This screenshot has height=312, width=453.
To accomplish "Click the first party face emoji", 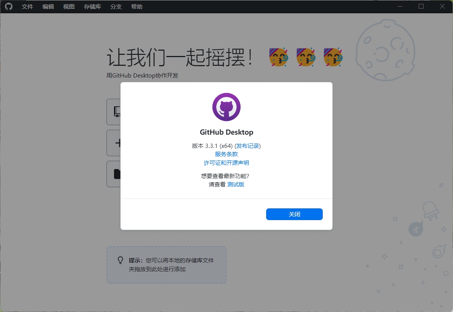I will pos(279,57).
